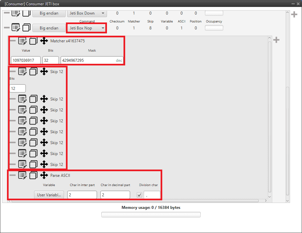Open the Jeti Box Down command dropdown

tap(86, 13)
